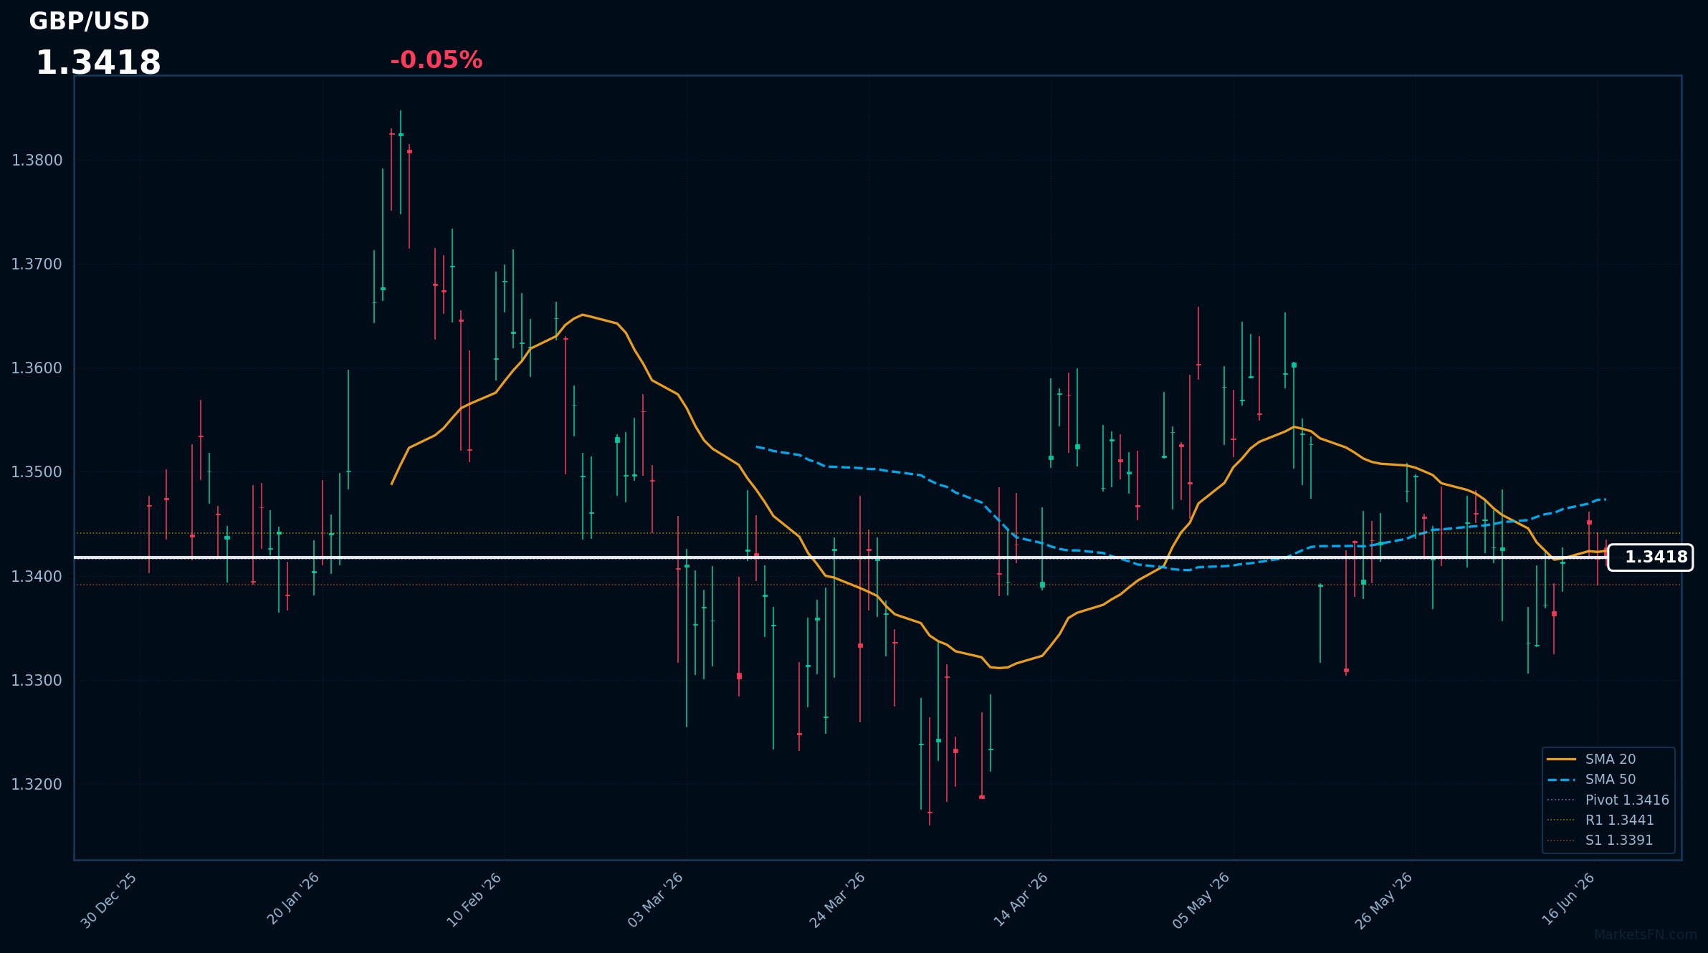Click the 05 May '26 date label
The width and height of the screenshot is (1708, 953).
[1201, 901]
